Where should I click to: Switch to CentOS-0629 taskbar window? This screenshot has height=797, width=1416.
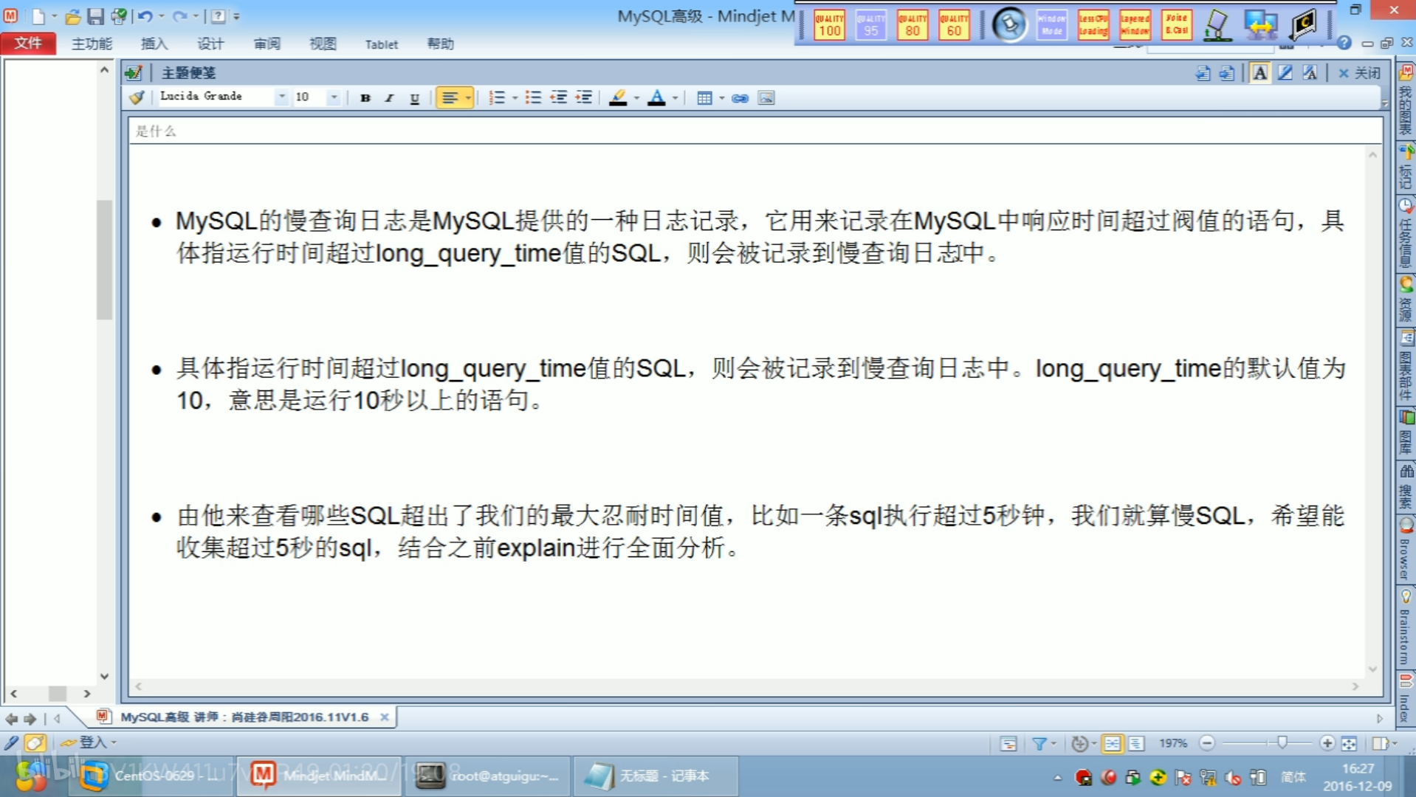point(151,776)
